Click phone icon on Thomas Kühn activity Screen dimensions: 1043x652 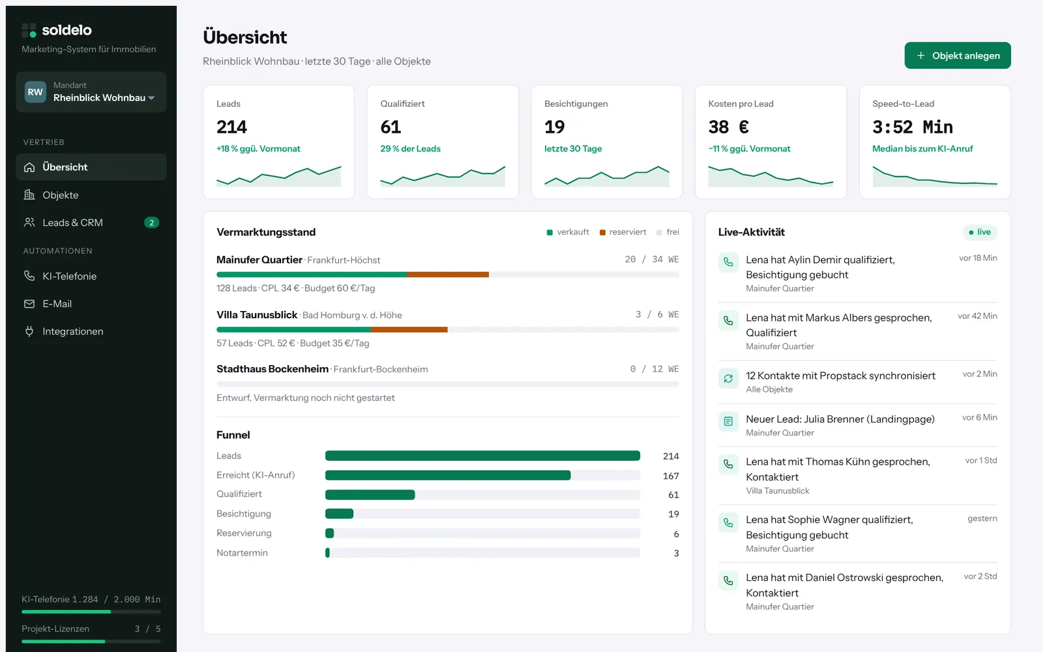tap(728, 464)
